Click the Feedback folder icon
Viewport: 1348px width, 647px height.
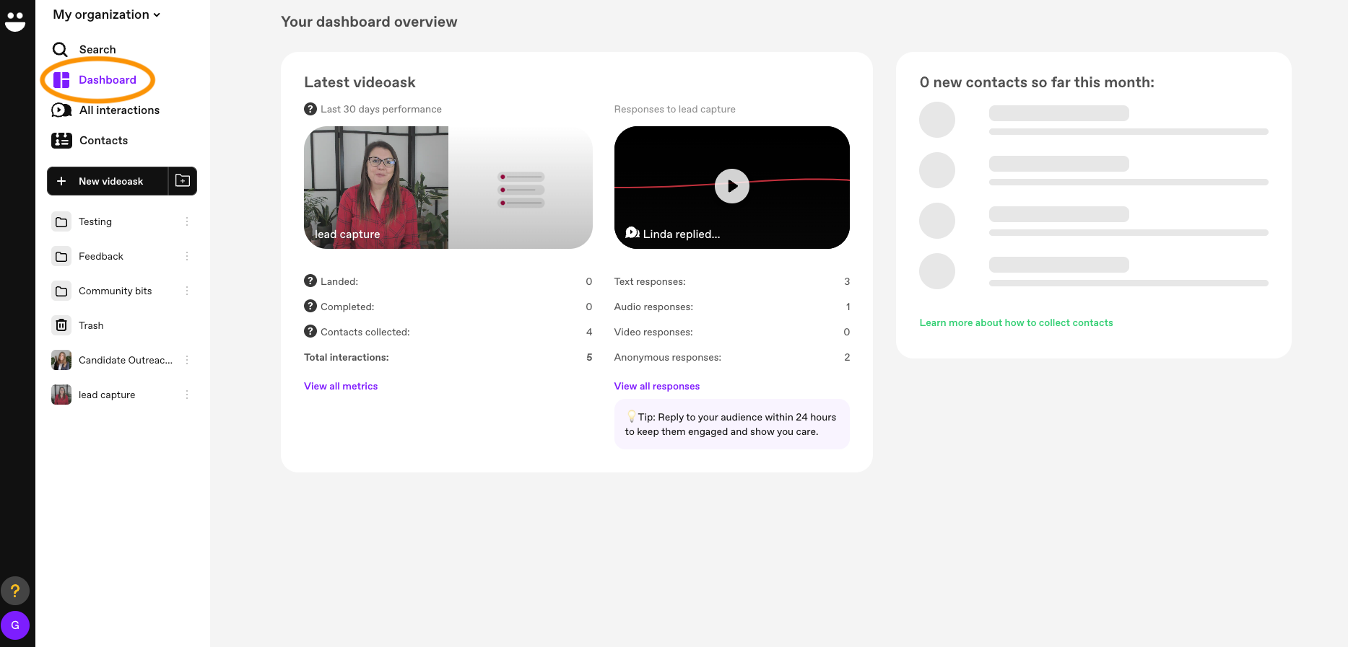pos(61,257)
